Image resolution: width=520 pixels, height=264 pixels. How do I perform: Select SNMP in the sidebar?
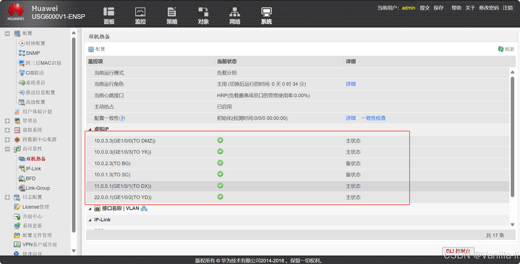click(x=33, y=53)
